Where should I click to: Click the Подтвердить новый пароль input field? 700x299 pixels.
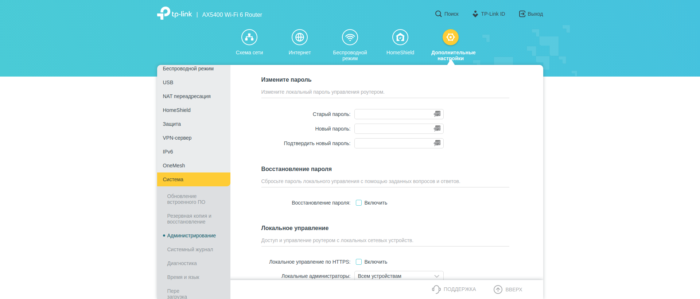coord(393,143)
